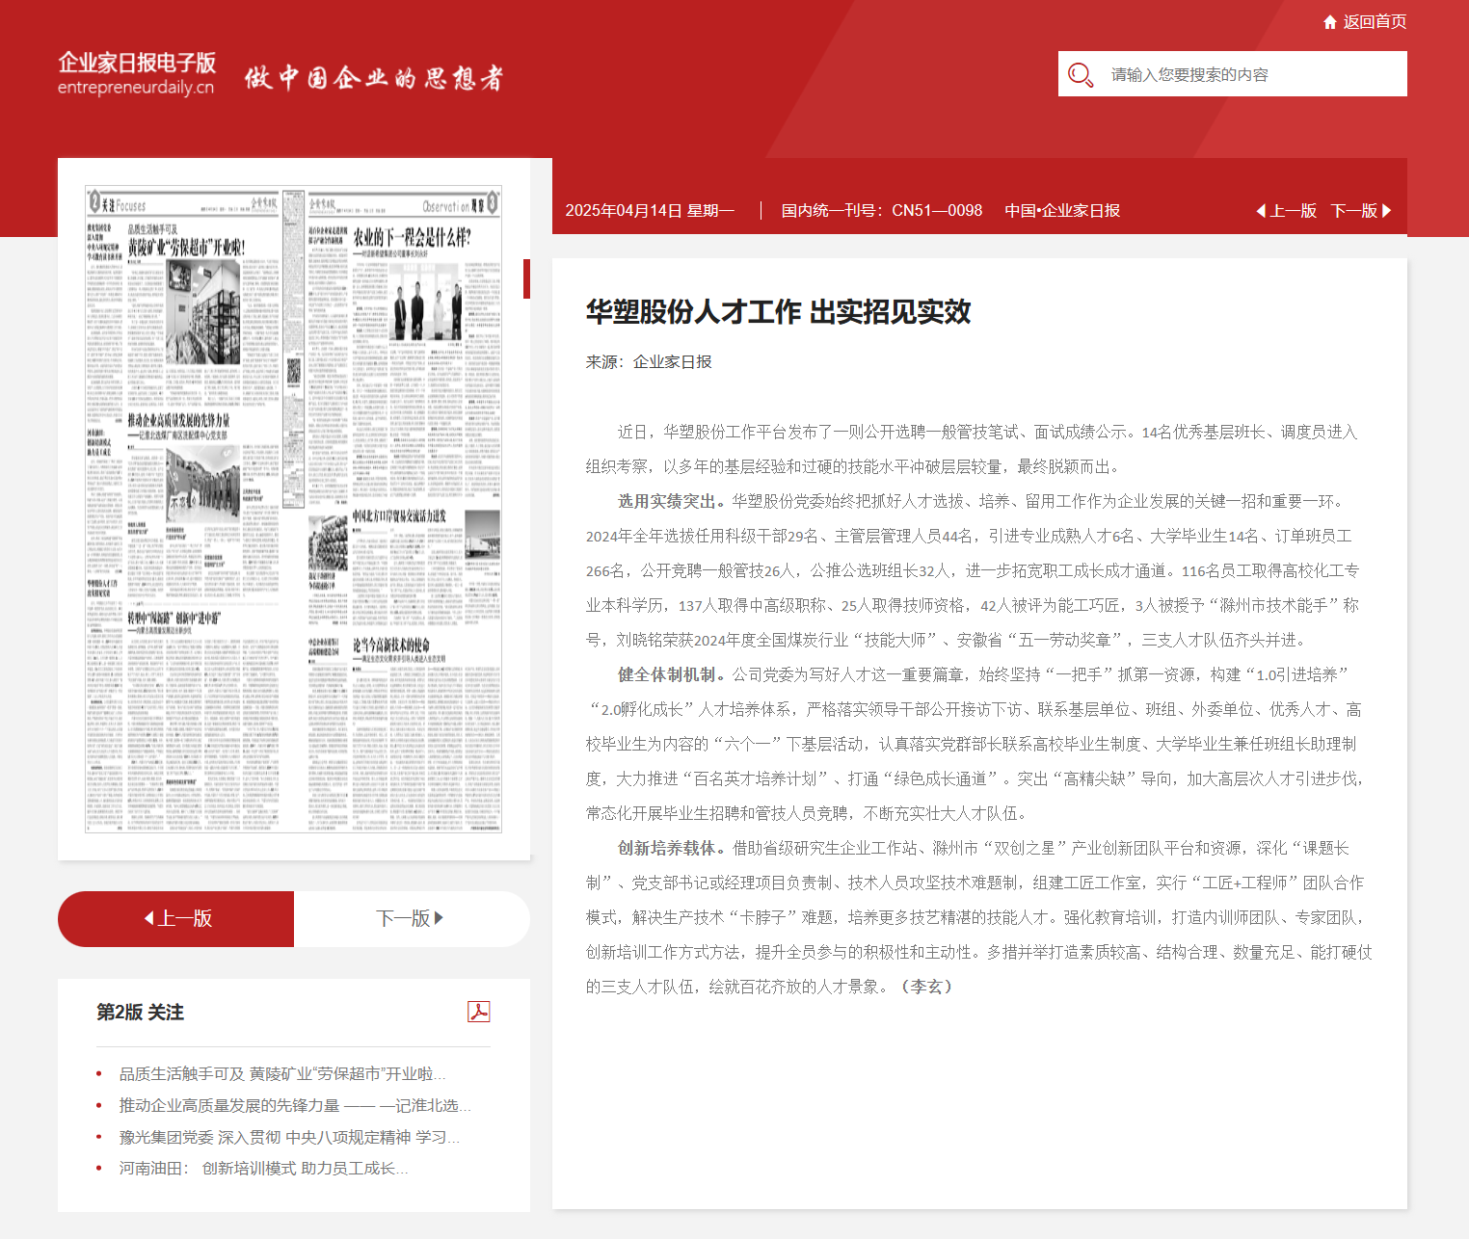Image resolution: width=1469 pixels, height=1239 pixels.
Task: Open article 品质生活触手可及 黄陵矿业
Action: pos(281,1074)
